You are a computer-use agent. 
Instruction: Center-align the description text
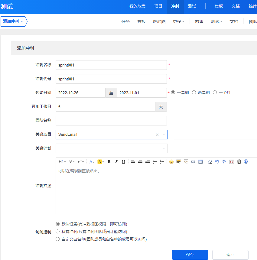[x=140, y=162]
